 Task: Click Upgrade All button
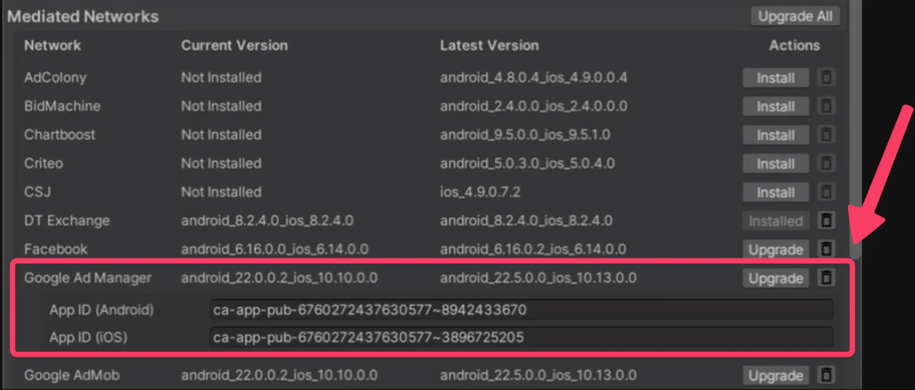[795, 17]
